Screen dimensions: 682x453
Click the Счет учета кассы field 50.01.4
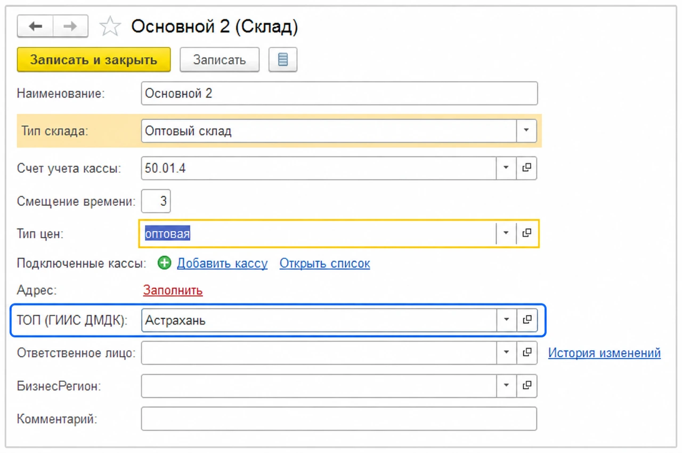319,168
